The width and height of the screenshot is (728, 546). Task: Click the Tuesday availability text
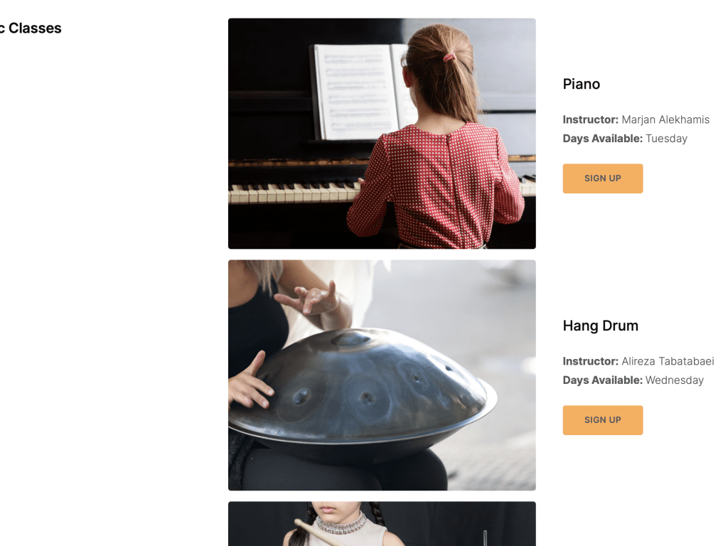666,139
